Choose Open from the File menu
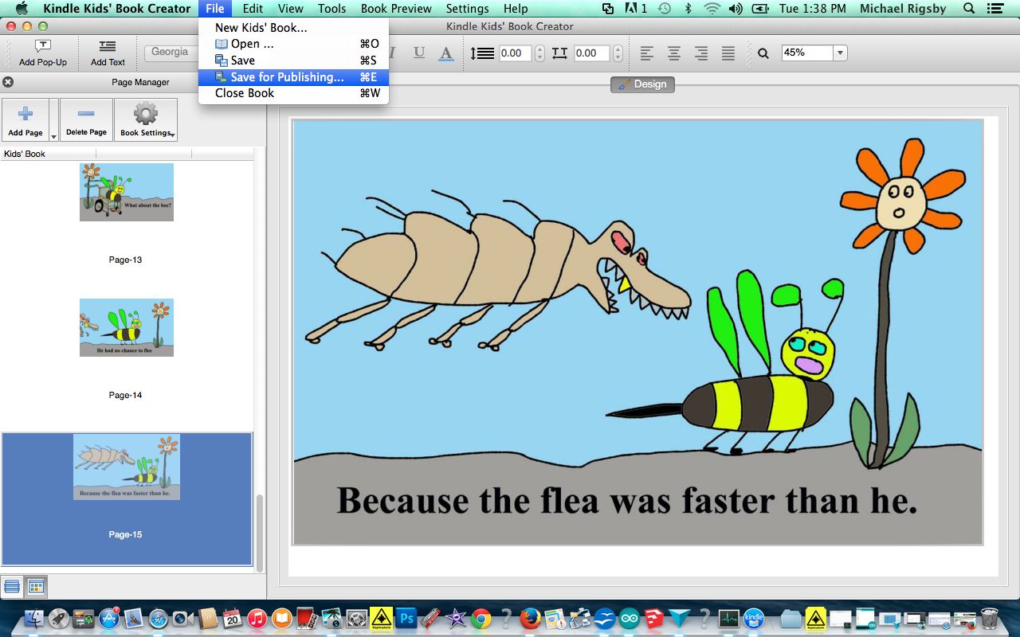Screen dimensions: 1020x637 (293, 44)
